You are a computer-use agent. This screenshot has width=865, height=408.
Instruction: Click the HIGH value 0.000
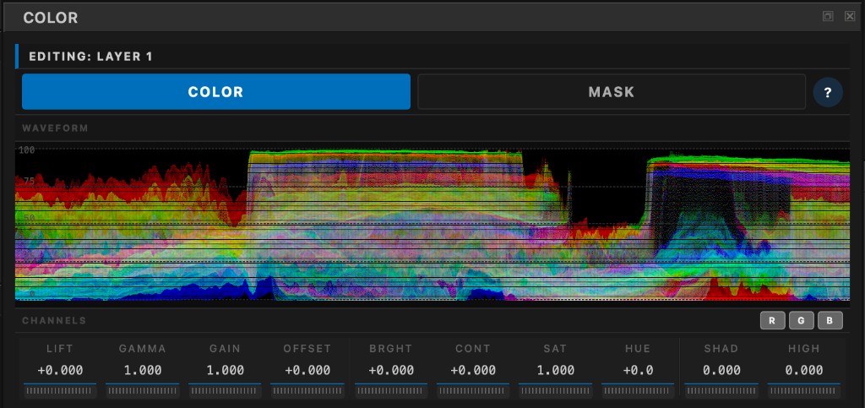[804, 370]
